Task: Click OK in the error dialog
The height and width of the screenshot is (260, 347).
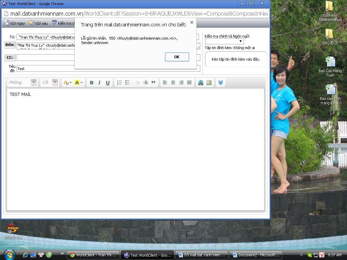Action: pos(177,57)
